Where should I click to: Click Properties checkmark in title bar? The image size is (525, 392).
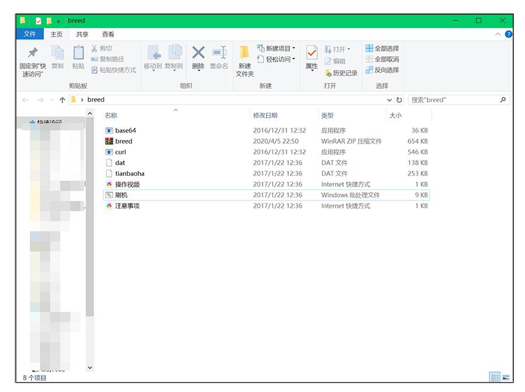point(38,21)
